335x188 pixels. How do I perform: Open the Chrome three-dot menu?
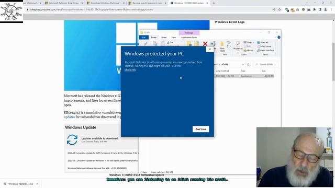[x=331, y=9]
